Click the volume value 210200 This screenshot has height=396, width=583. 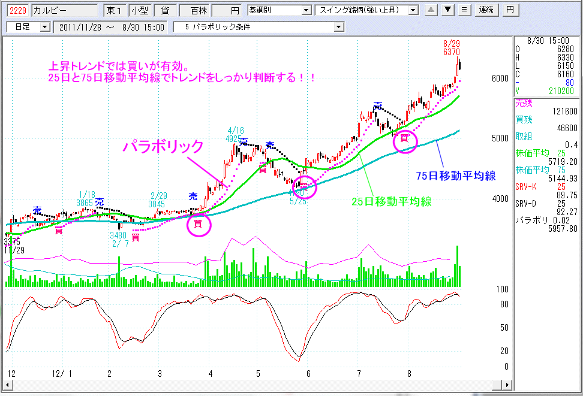(561, 91)
